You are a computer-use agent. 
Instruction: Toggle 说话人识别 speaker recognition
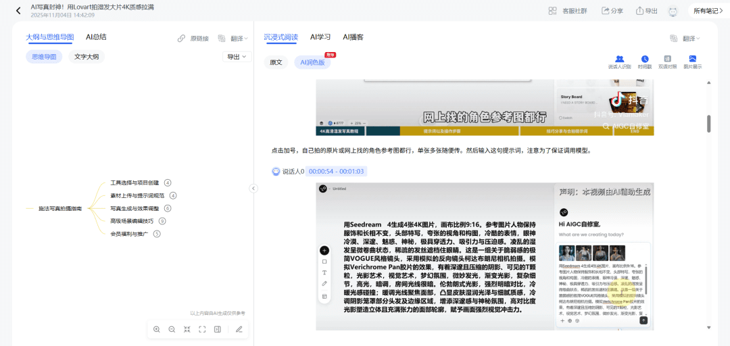point(619,59)
